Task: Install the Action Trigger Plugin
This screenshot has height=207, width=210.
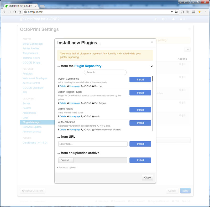Action: click(140, 93)
